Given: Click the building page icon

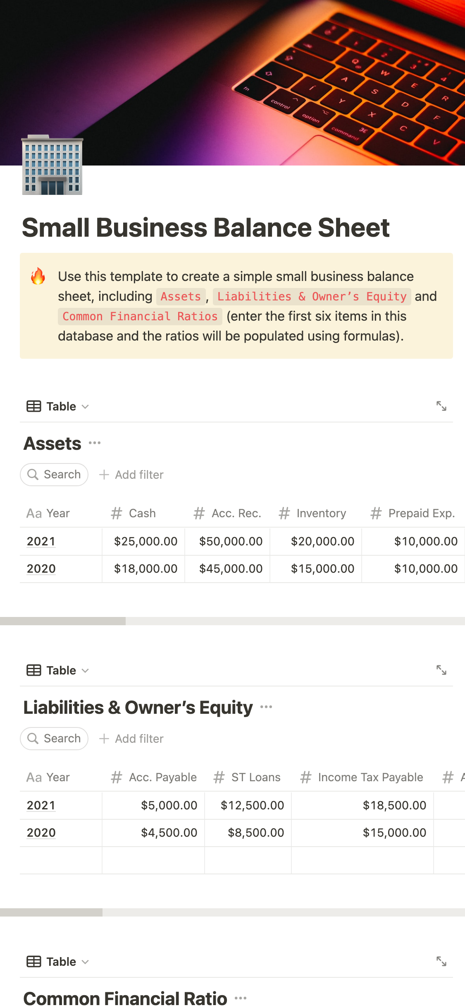Looking at the screenshot, I should coord(52,165).
